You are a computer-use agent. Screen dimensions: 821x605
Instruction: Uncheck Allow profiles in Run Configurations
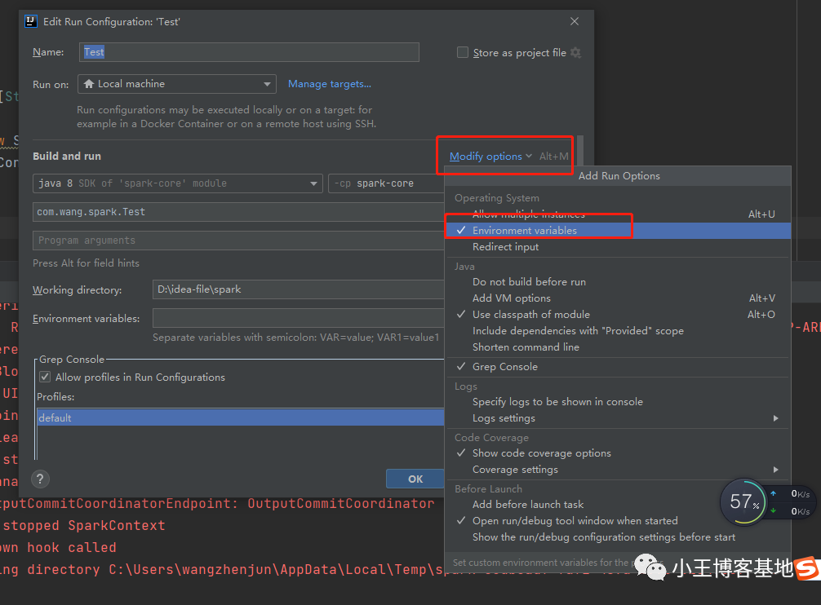coord(45,377)
